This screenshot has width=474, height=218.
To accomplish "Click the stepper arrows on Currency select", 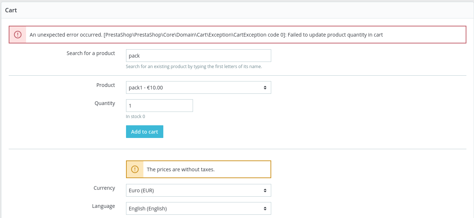I will coord(266,190).
